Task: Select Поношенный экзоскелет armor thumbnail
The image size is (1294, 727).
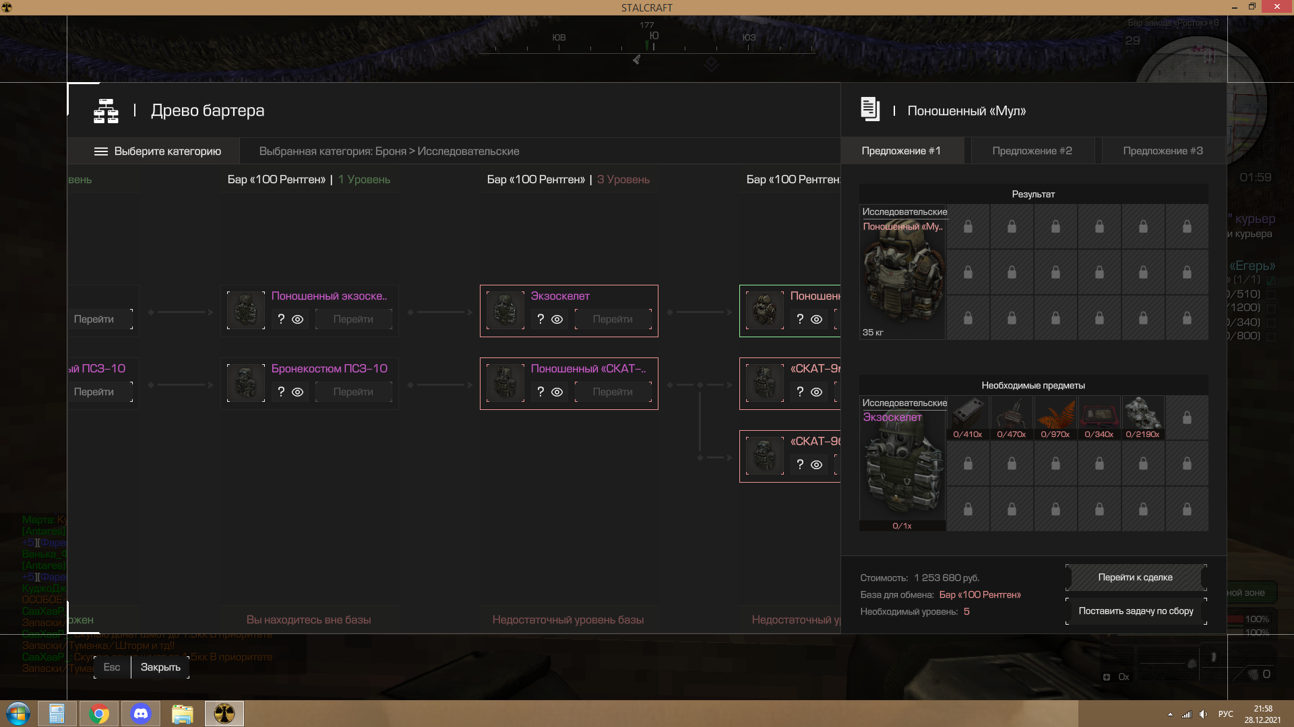Action: click(246, 310)
